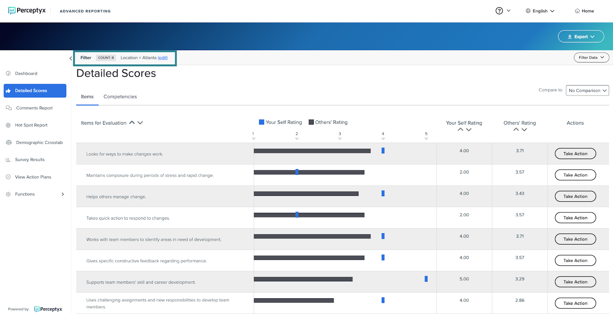This screenshot has width=613, height=314.
Task: Click the Dashboard gauge icon
Action: click(x=8, y=73)
